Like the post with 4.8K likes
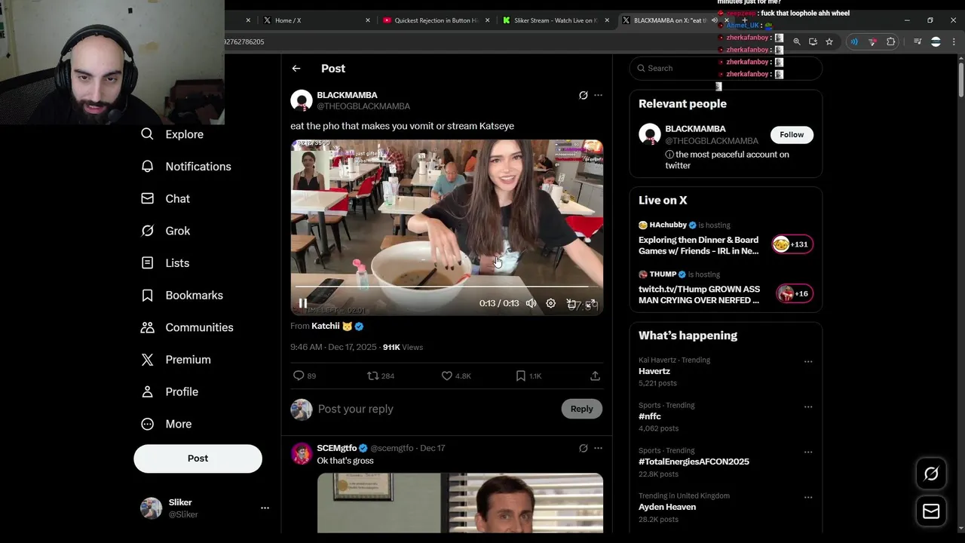Viewport: 965px width, 543px height. (x=456, y=376)
